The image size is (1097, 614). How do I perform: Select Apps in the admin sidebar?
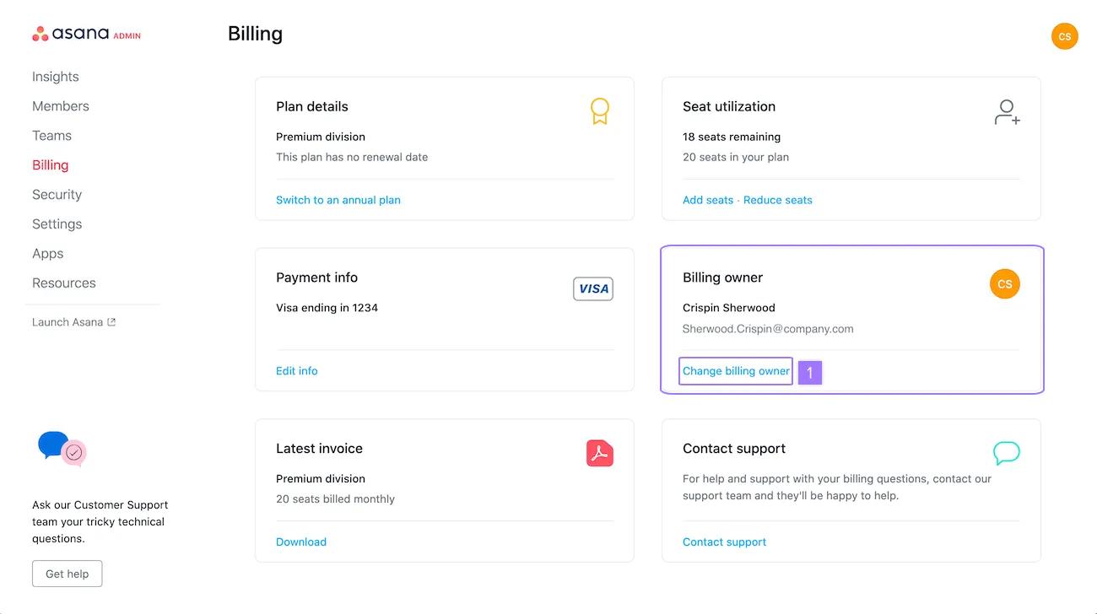pos(48,254)
